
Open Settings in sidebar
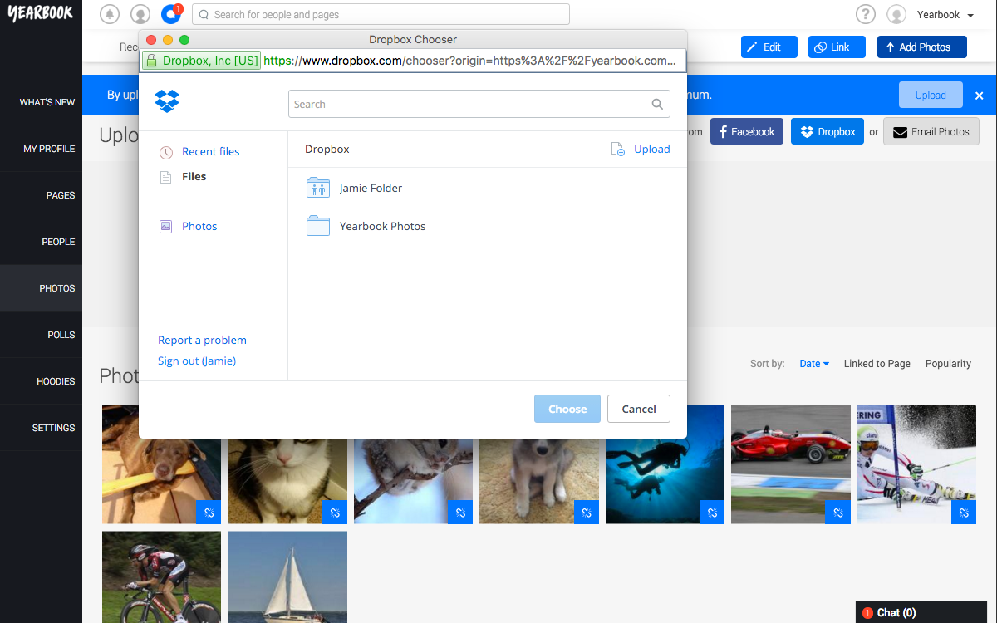41,428
